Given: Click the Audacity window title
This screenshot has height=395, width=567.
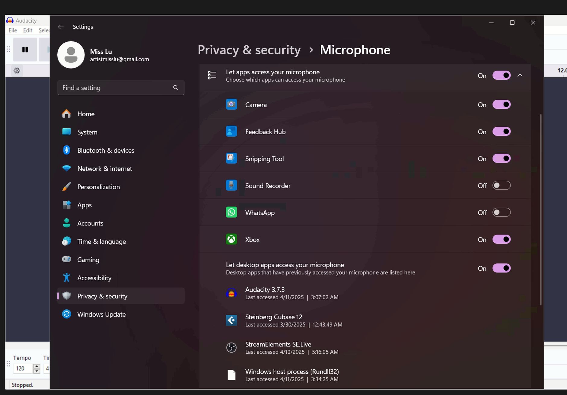Looking at the screenshot, I should (26, 20).
